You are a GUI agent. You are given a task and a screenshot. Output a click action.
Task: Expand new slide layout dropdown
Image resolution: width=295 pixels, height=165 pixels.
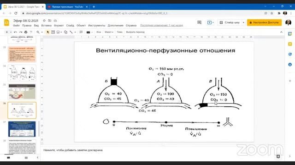pyautogui.click(x=11, y=32)
